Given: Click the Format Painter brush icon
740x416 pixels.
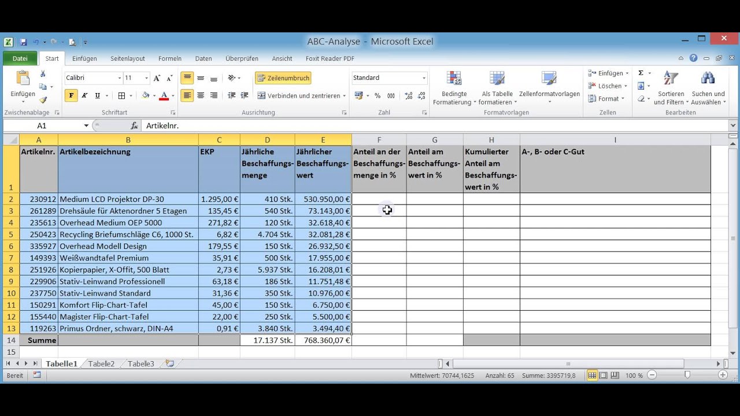Looking at the screenshot, I should [x=43, y=99].
